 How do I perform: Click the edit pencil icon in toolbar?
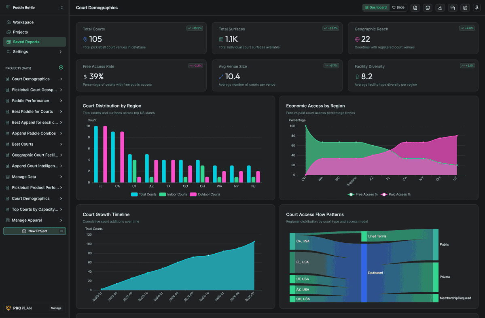point(465,8)
